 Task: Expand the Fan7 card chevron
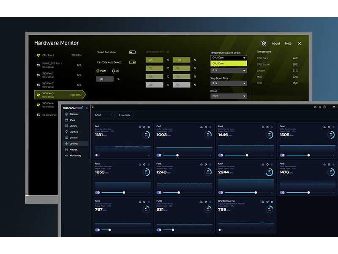pyautogui.click(x=272, y=193)
